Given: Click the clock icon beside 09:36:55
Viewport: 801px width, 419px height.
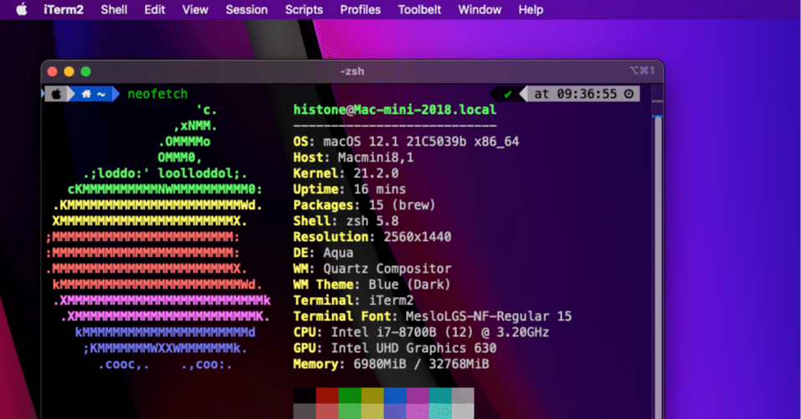Looking at the screenshot, I should coord(629,94).
